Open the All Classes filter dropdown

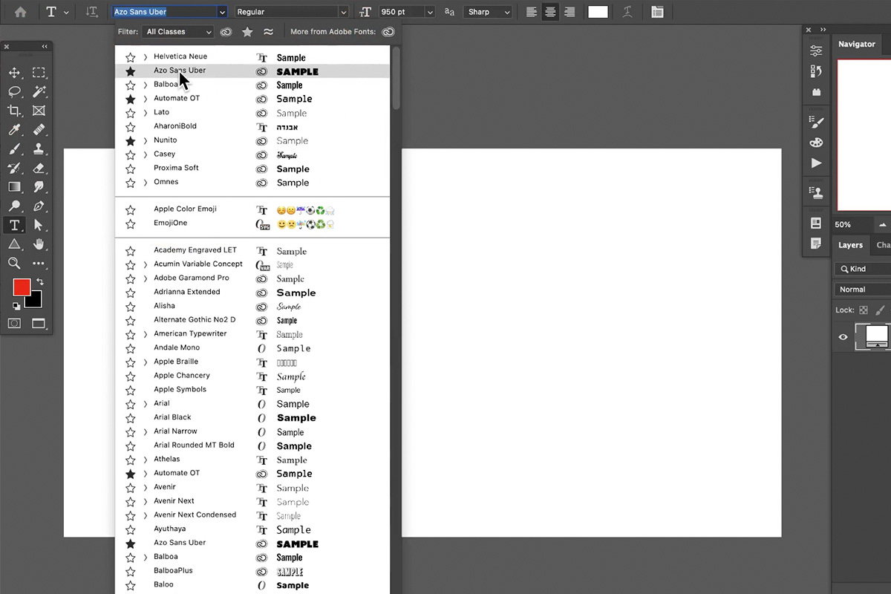[x=177, y=32]
